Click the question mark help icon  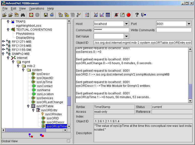(x=137, y=15)
